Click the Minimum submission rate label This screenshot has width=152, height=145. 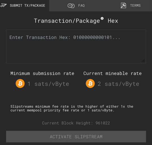pyautogui.click(x=42, y=73)
